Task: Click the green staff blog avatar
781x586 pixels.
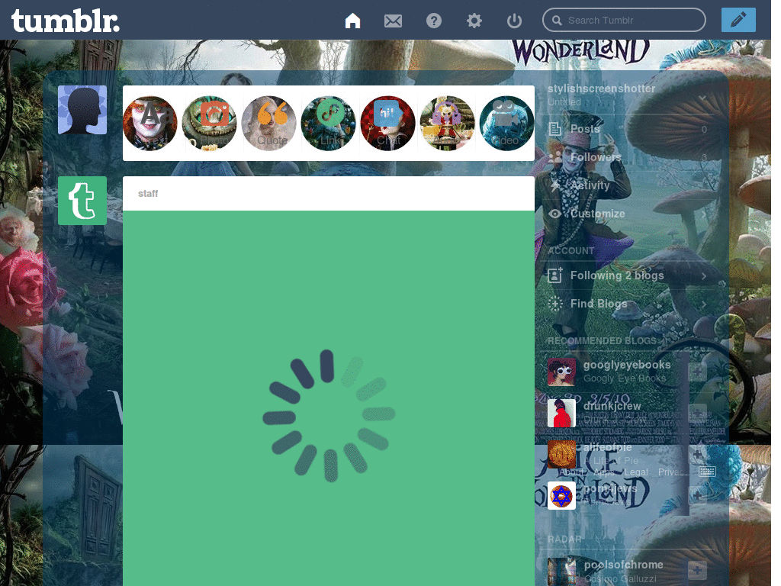Action: (x=82, y=201)
